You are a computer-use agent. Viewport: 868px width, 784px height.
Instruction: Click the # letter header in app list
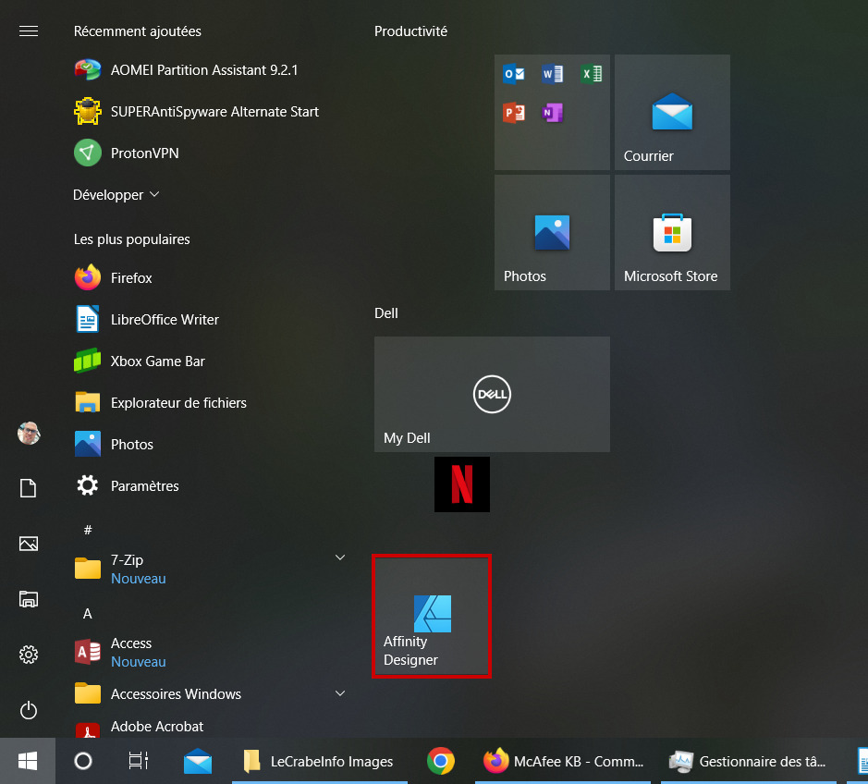[x=88, y=531]
